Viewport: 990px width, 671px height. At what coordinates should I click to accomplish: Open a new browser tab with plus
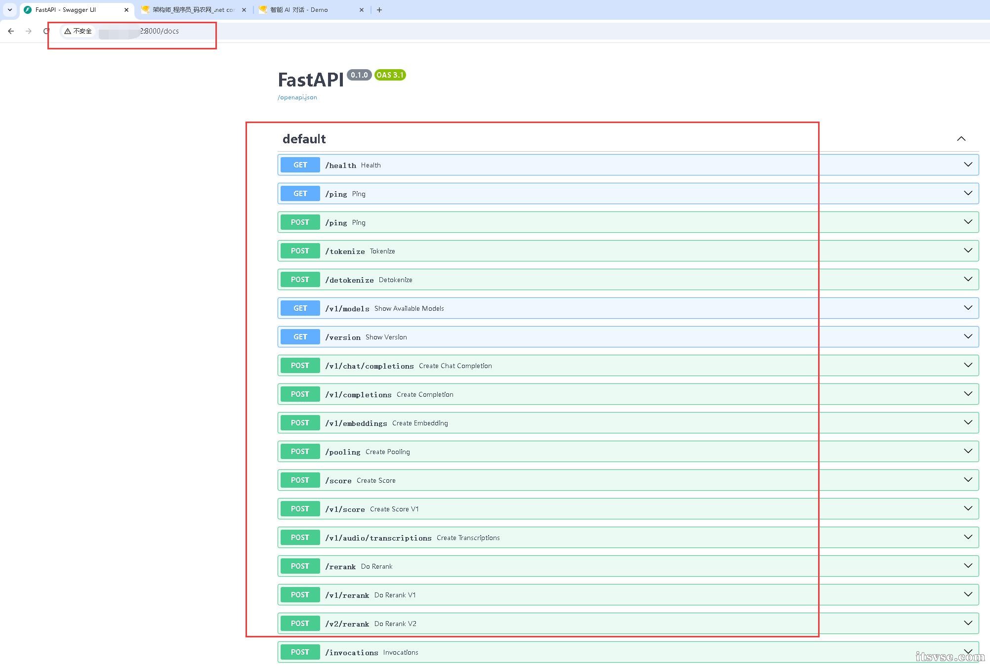point(379,10)
